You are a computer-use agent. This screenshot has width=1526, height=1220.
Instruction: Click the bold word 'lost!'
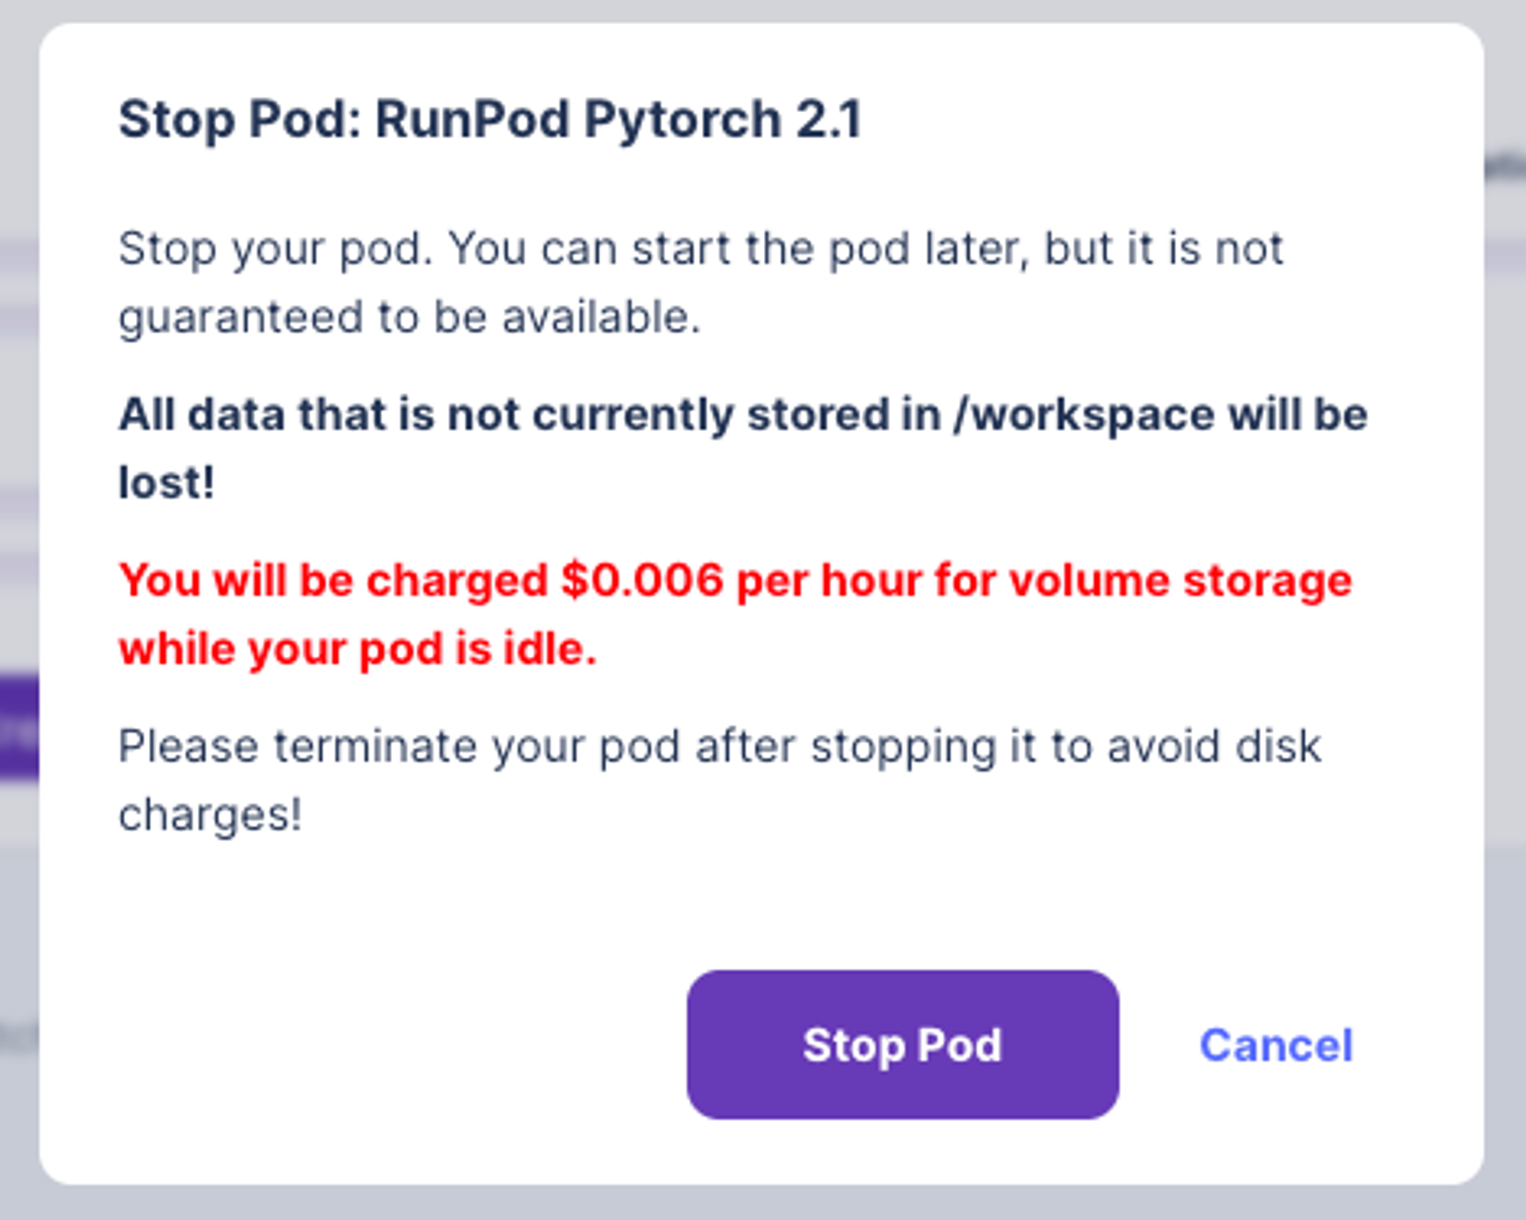click(166, 483)
